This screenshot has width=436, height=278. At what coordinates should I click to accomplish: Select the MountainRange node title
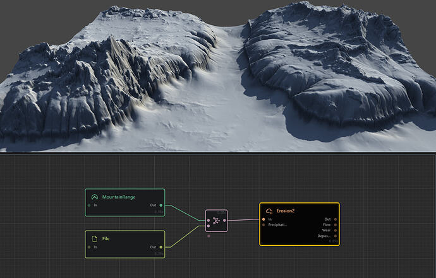119,197
